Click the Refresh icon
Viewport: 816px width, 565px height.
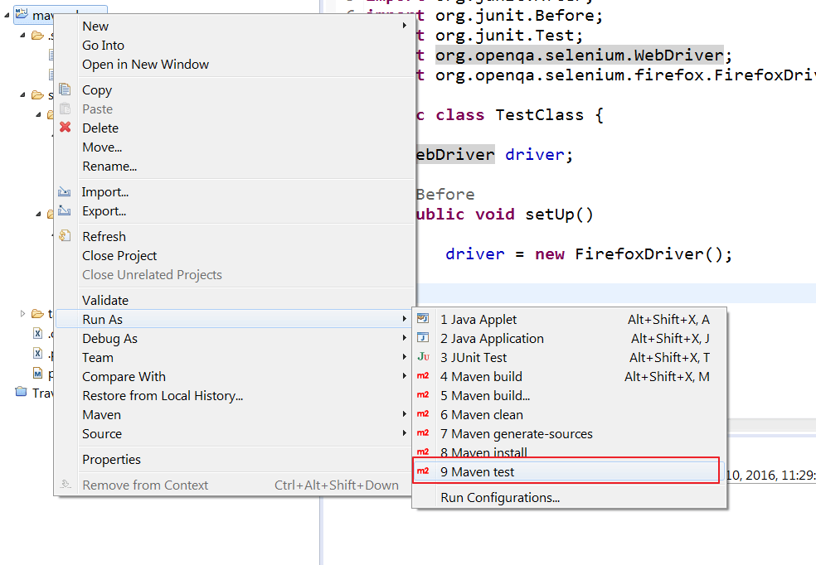[x=65, y=236]
